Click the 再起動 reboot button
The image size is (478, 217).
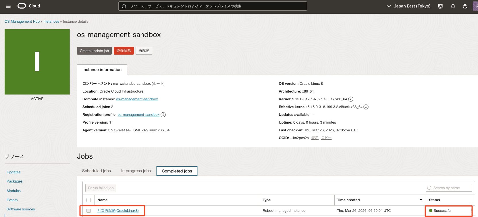[x=144, y=51]
